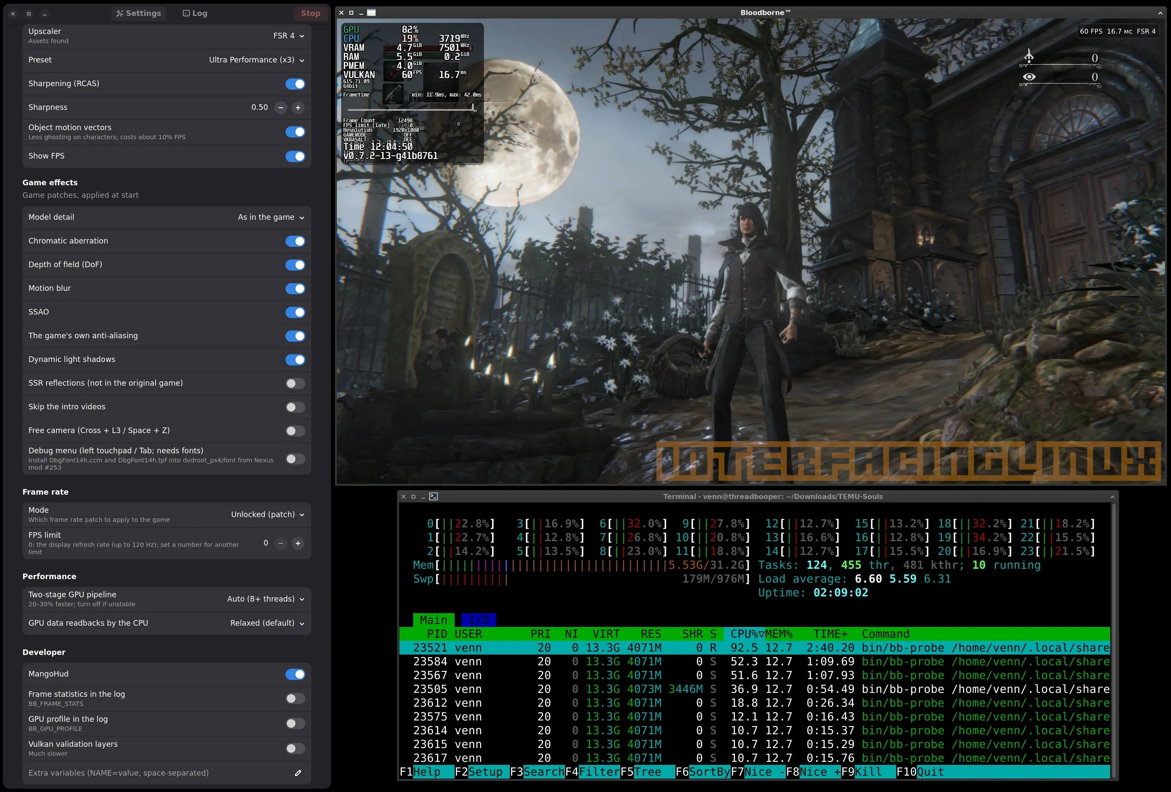Viewport: 1171px width, 792px height.
Task: Click the up arrow in the Bloodborne title bar
Action: [1160, 12]
